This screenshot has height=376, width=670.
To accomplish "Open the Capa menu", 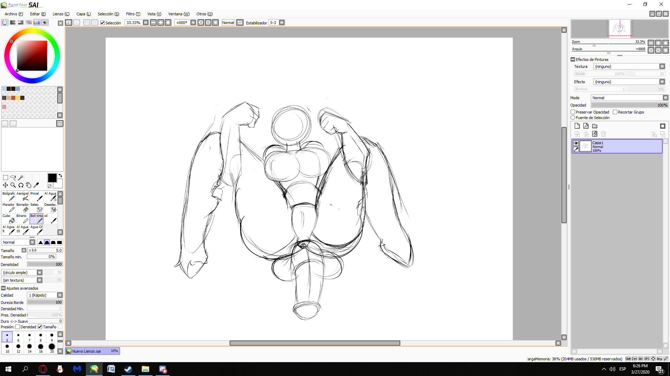I will click(83, 14).
